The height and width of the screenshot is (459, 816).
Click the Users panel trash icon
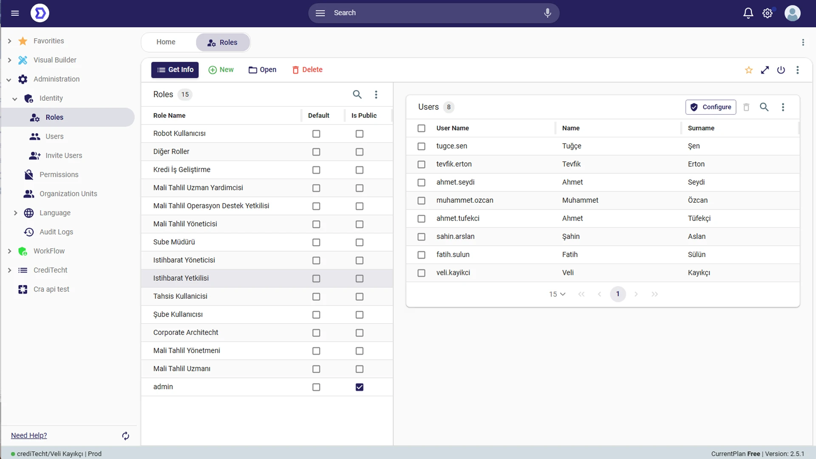click(x=746, y=107)
